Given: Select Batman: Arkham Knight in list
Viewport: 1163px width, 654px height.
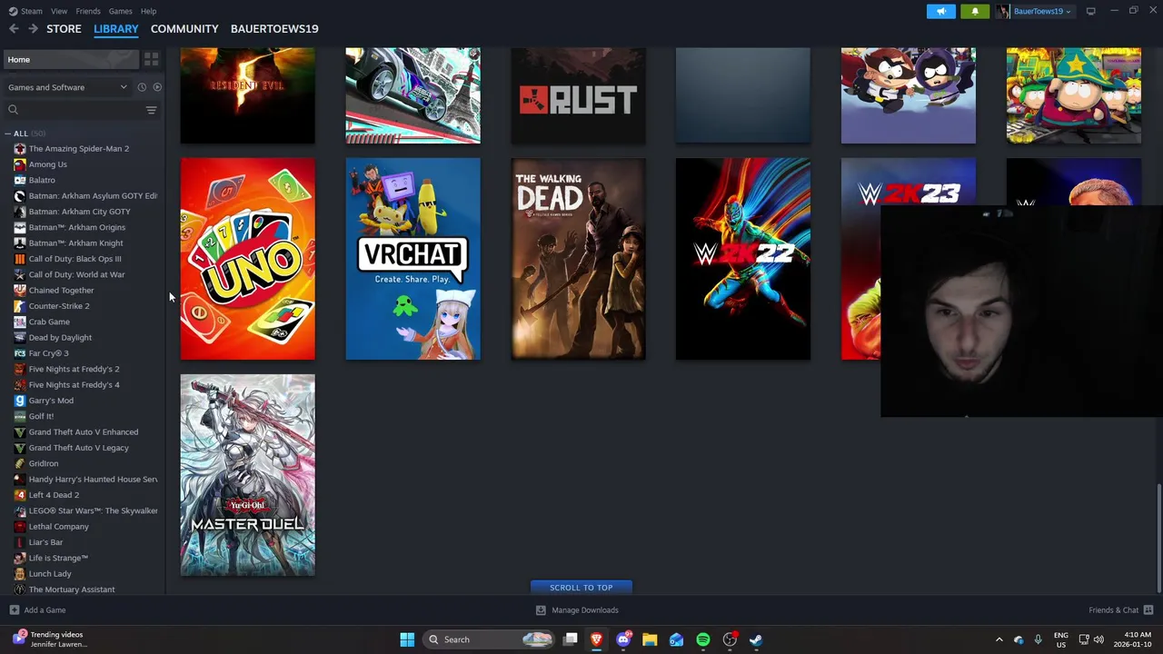Looking at the screenshot, I should click(x=75, y=243).
